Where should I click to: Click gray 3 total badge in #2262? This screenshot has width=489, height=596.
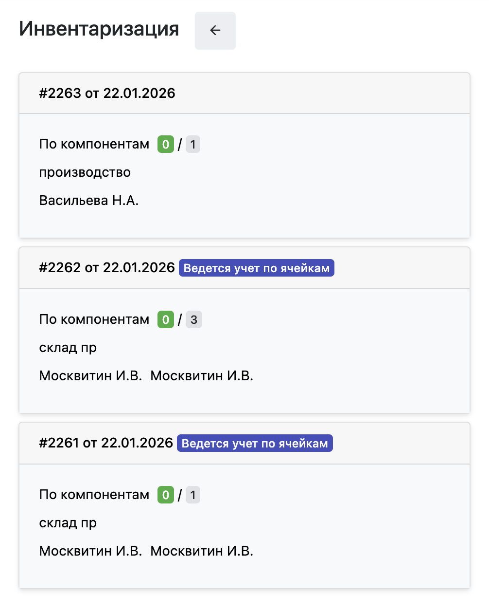(194, 320)
